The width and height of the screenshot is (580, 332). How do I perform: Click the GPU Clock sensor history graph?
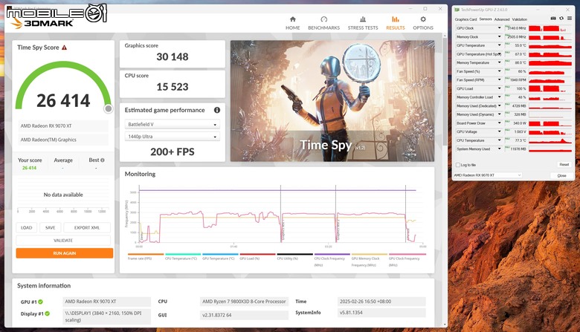tap(550, 28)
